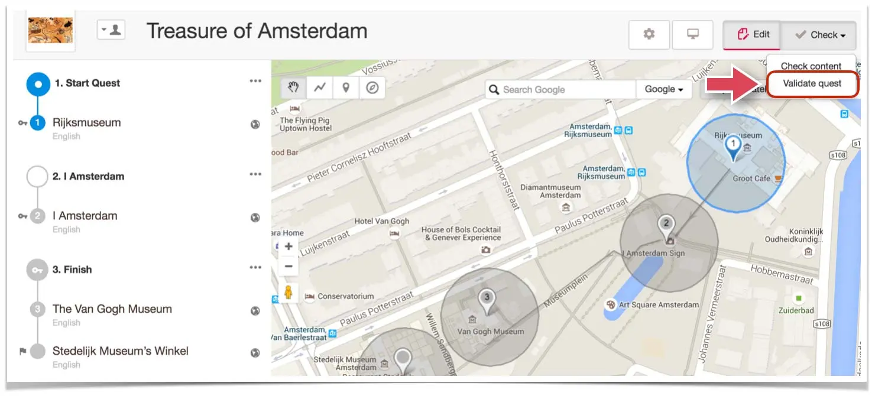Viewport: 875px width, 396px height.
Task: Click globe icon for Stedelijk Museum's Winkel
Action: 255,353
